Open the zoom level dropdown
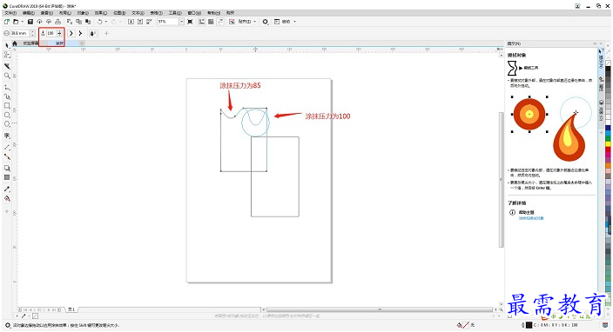This screenshot has width=613, height=332. [x=181, y=22]
